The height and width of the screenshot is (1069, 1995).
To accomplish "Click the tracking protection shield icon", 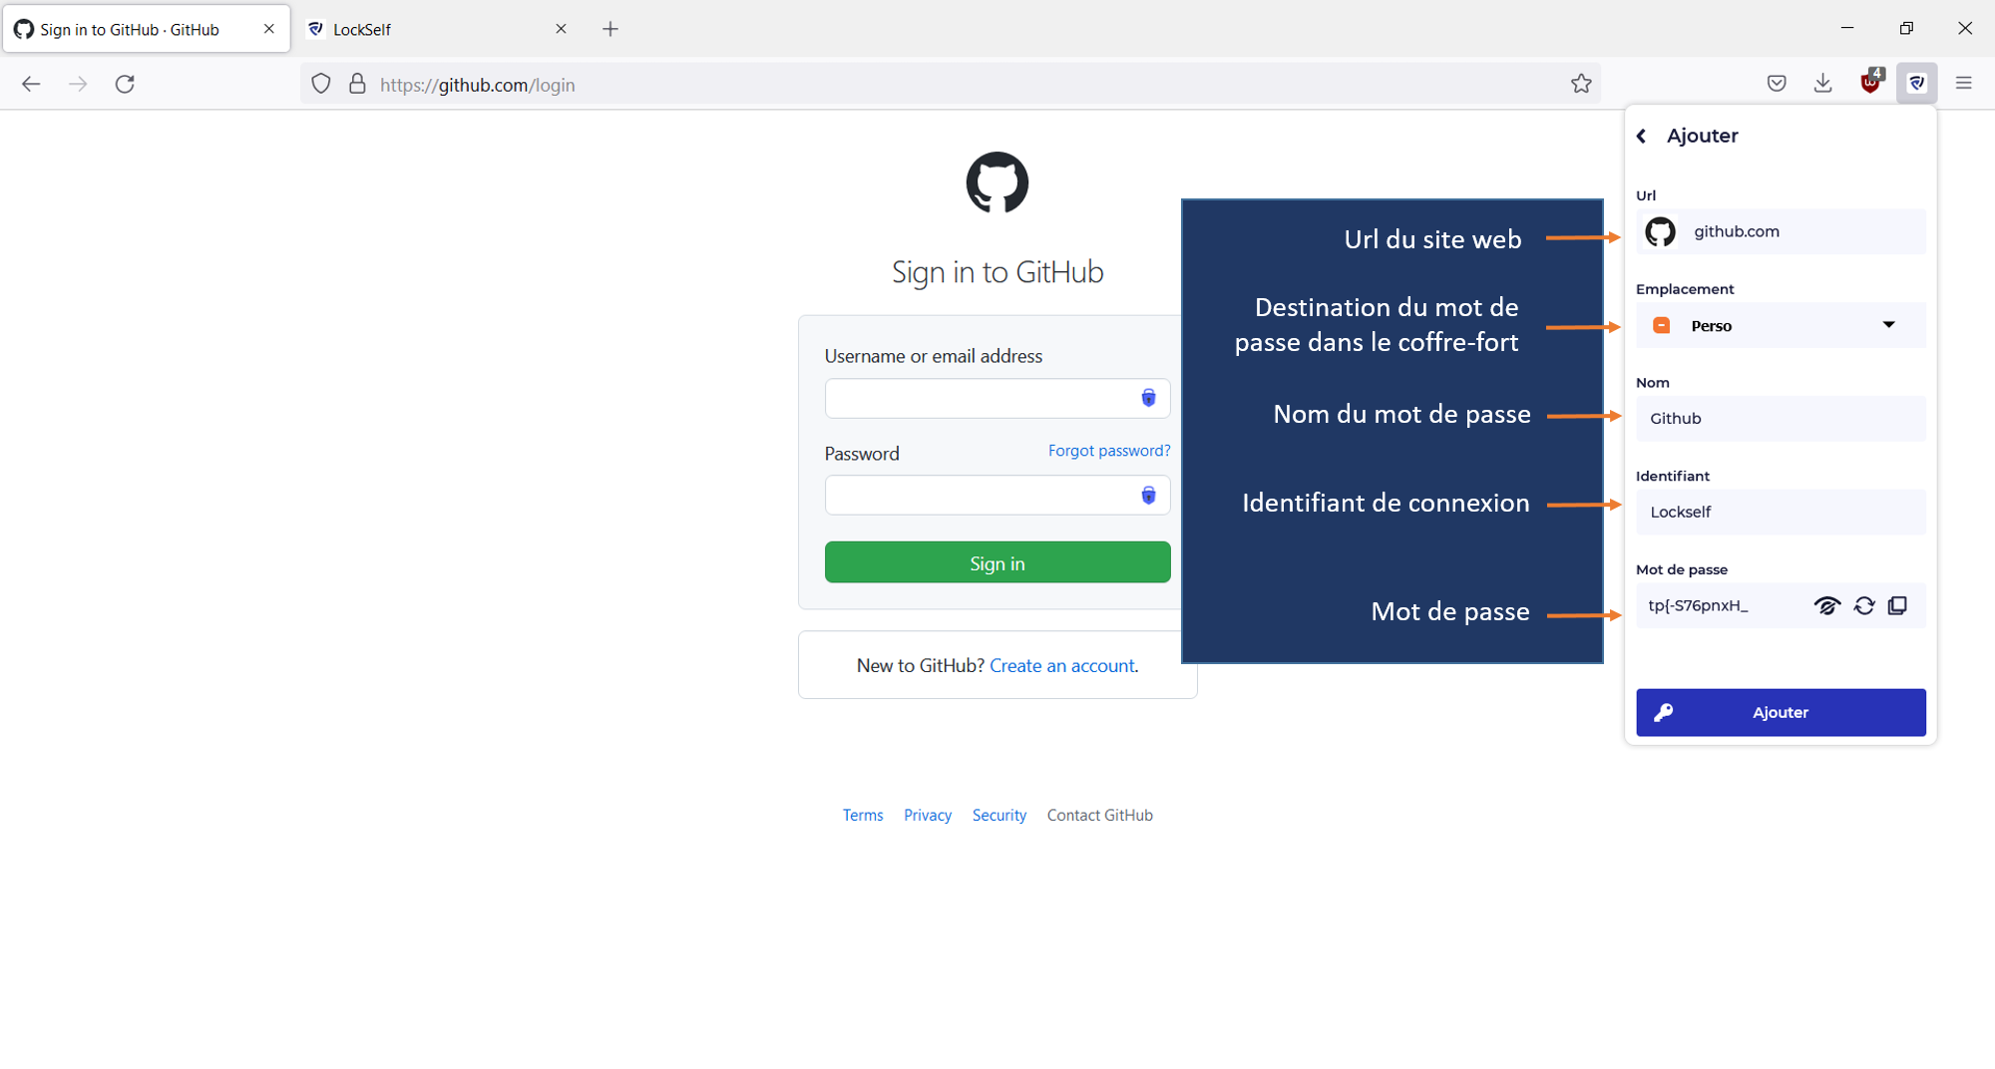I will pos(321,84).
